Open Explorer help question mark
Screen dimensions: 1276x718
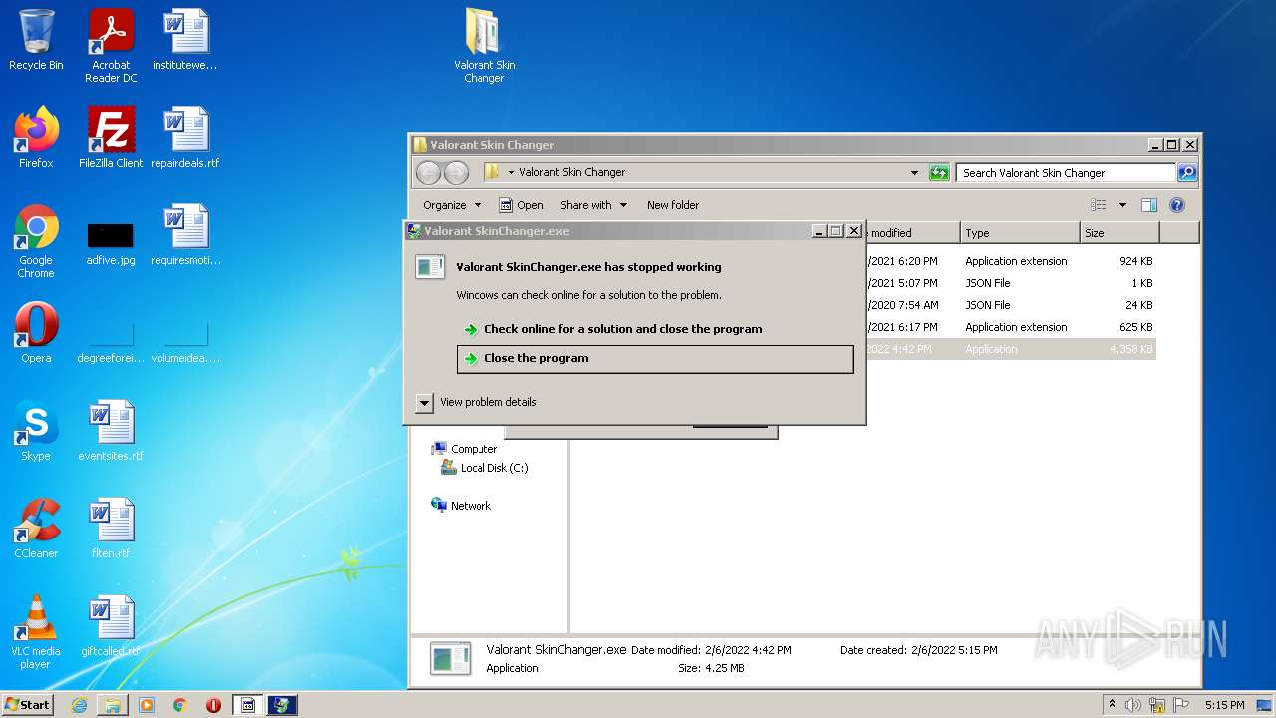[1176, 205]
